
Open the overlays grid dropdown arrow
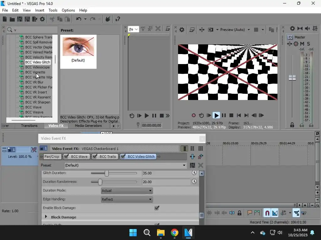pos(263,30)
